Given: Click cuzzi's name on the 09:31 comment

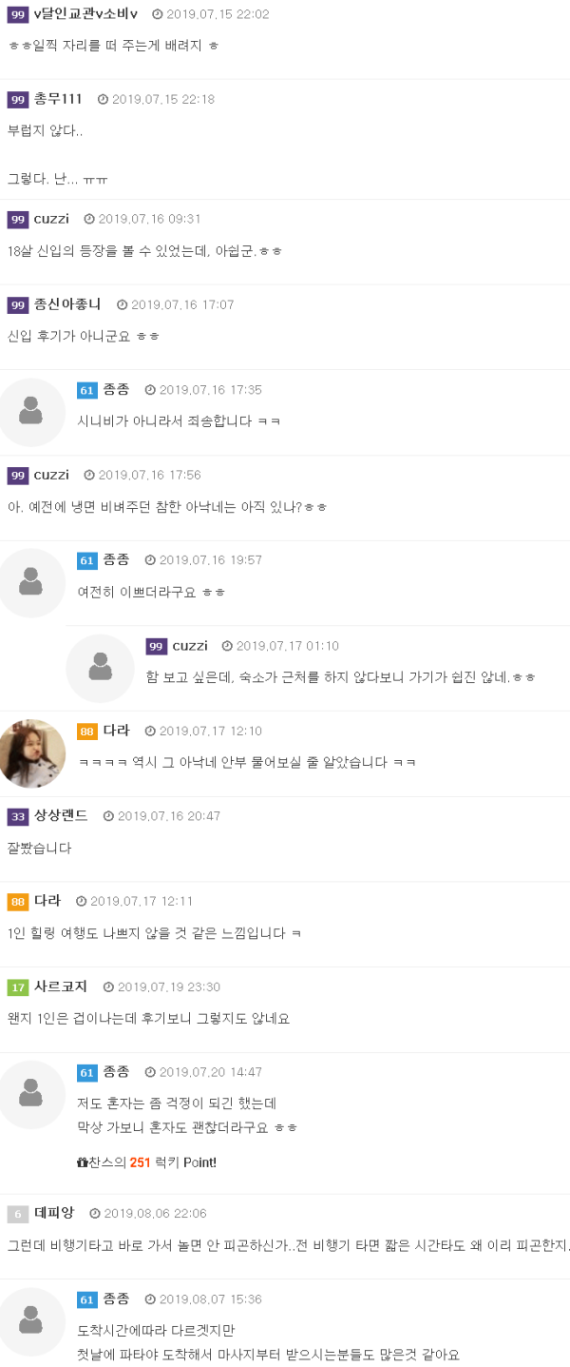Looking at the screenshot, I should (51, 219).
